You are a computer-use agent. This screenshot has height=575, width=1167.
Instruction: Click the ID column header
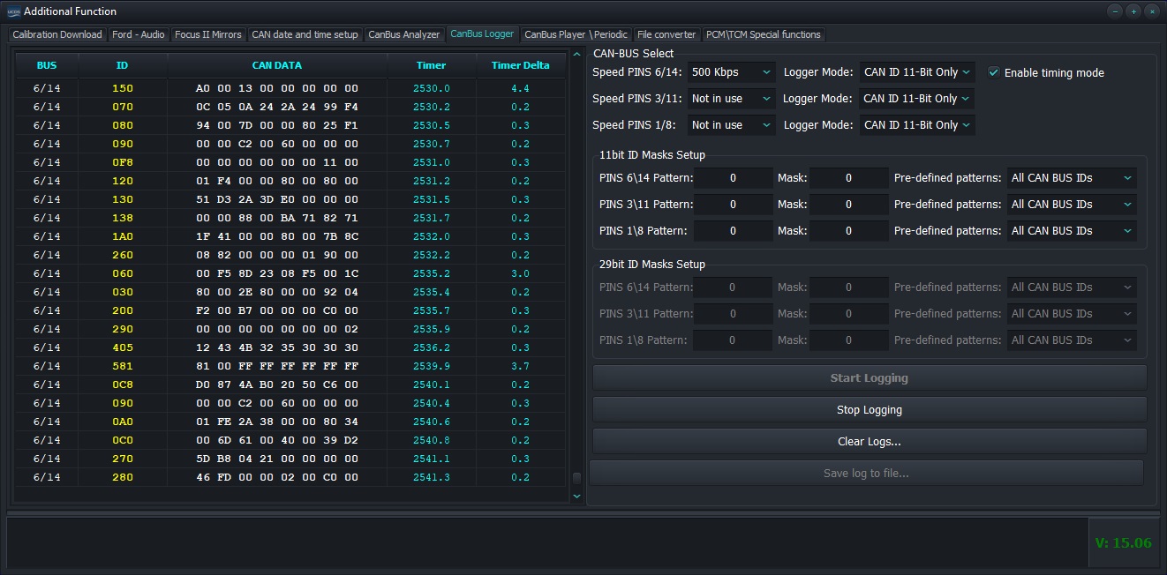(x=122, y=65)
